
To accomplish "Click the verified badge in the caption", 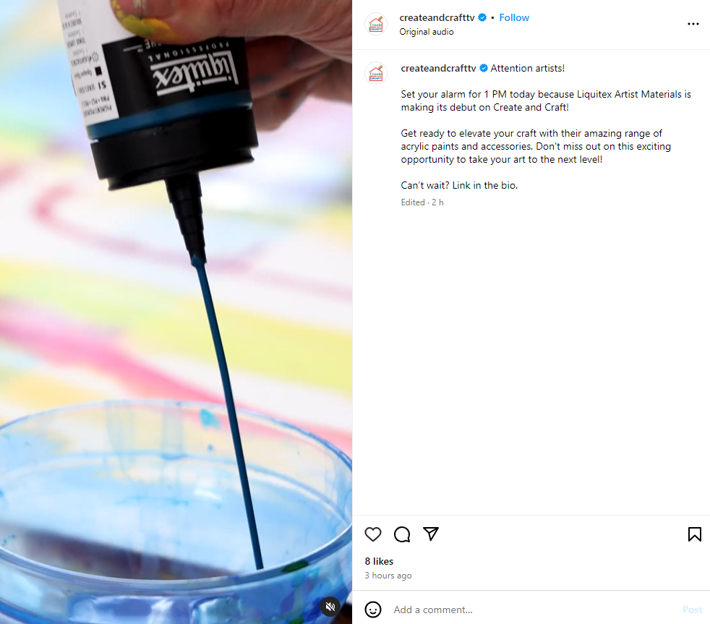I will 484,69.
